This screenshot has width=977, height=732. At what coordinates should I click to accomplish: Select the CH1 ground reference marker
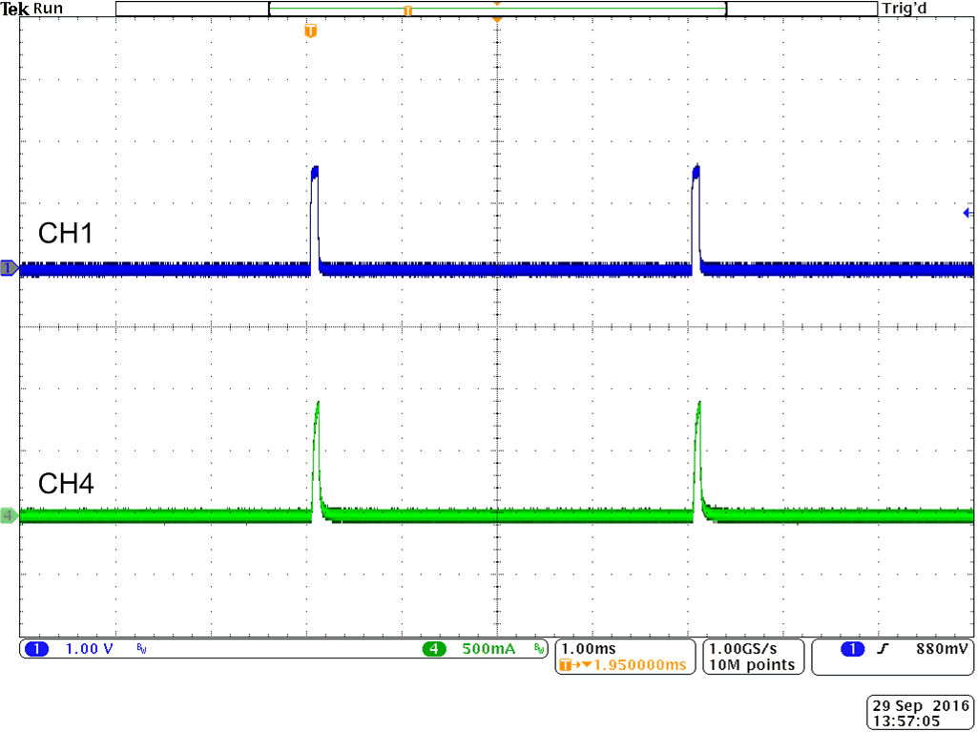pyautogui.click(x=8, y=268)
